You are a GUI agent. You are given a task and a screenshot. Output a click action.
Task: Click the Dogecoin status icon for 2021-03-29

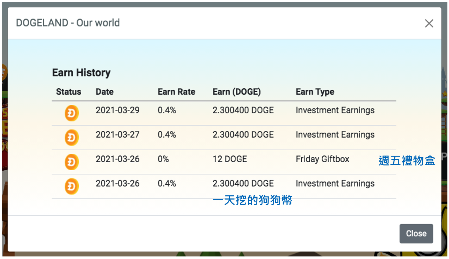(72, 113)
